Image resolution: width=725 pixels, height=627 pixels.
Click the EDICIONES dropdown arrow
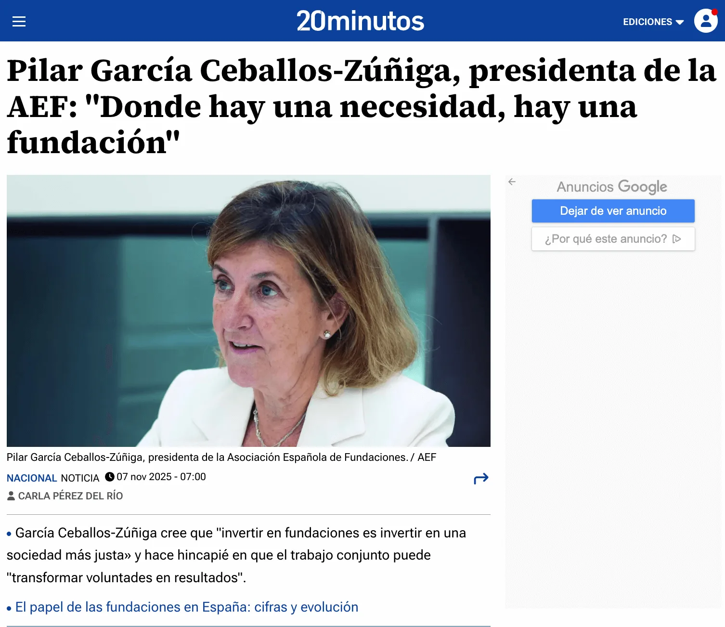680,22
